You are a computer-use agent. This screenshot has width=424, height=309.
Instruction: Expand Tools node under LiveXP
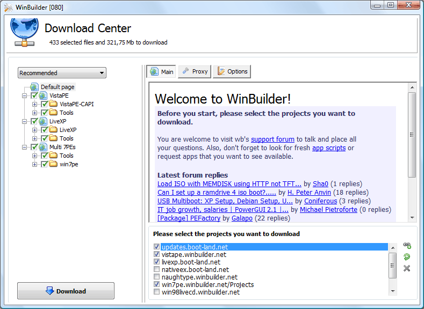[x=34, y=138]
